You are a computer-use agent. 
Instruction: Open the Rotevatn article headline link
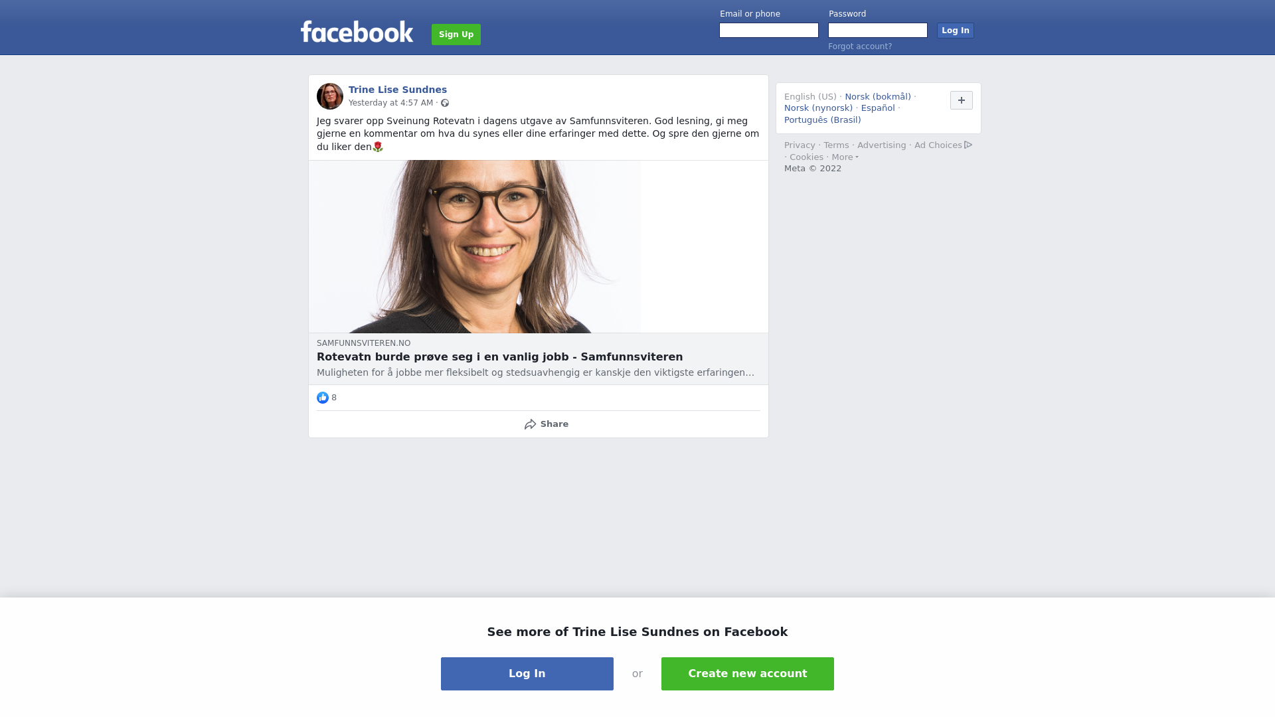point(500,357)
